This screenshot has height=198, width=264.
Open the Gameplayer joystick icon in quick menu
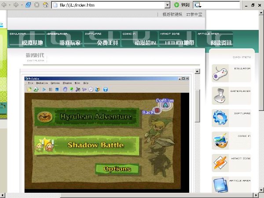(x=220, y=95)
